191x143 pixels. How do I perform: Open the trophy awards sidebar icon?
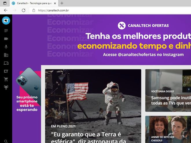[x=6, y=87]
